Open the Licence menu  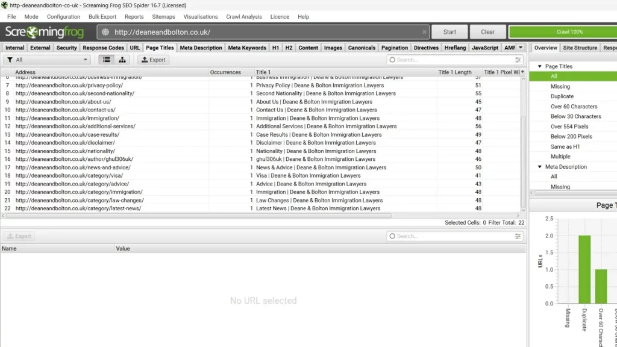point(280,16)
